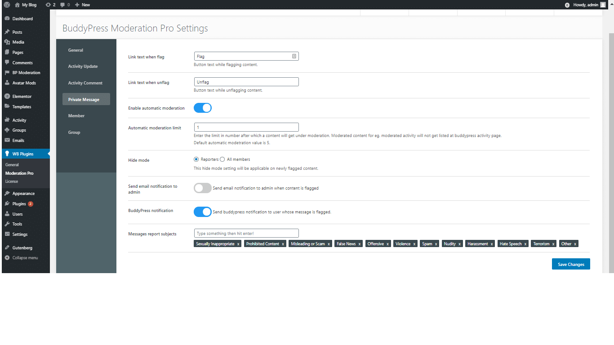This screenshot has height=345, width=614.
Task: Open the New content dropdown in admin bar
Action: tap(82, 5)
